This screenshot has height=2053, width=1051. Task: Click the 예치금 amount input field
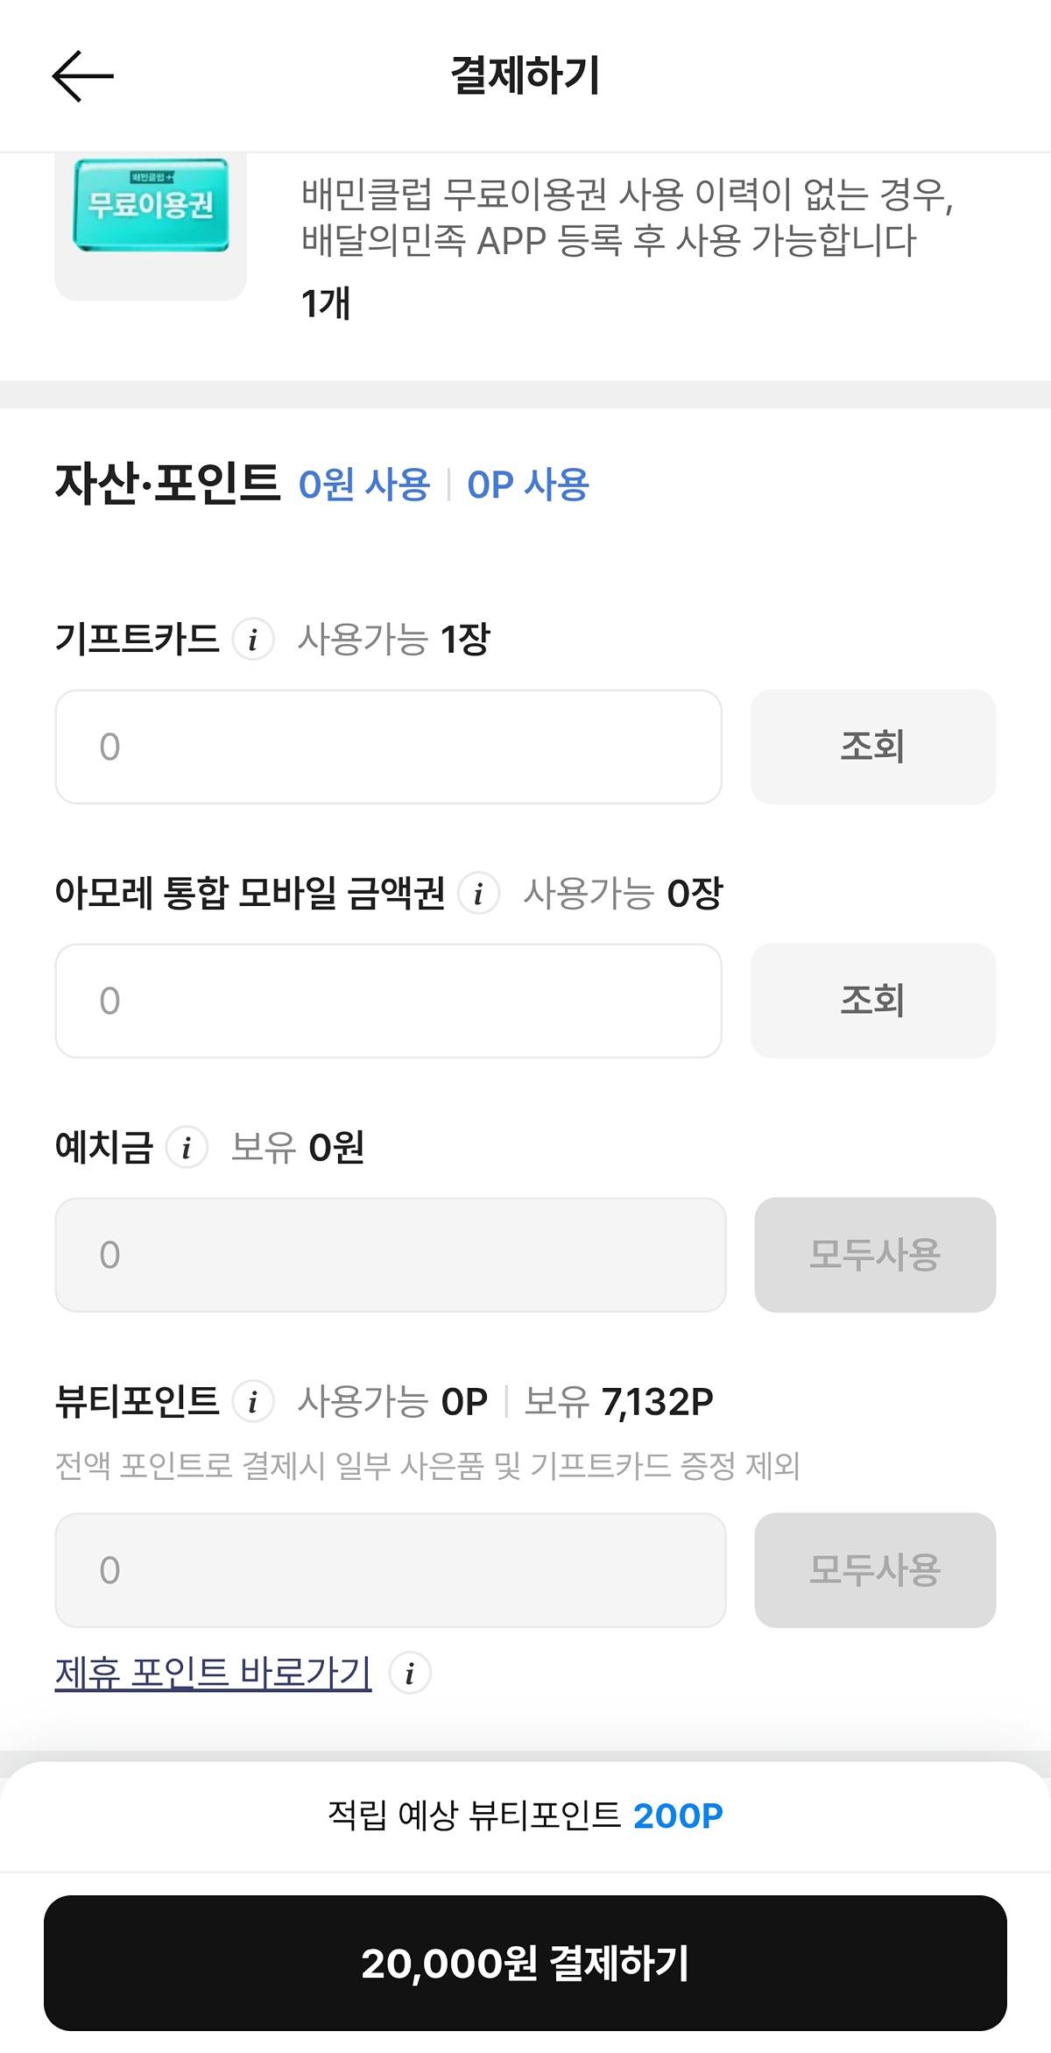[x=391, y=1255]
